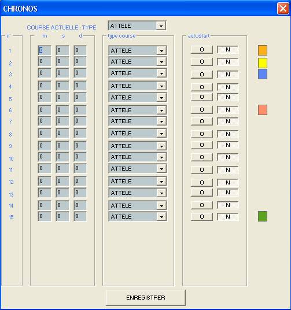Click the salmon color swatch beside row 6
This screenshot has height=310, width=291.
coord(263,110)
